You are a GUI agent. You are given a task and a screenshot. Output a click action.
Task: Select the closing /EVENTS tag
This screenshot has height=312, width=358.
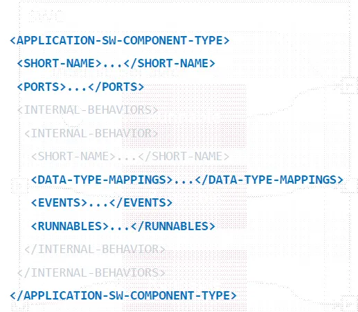click(x=141, y=202)
